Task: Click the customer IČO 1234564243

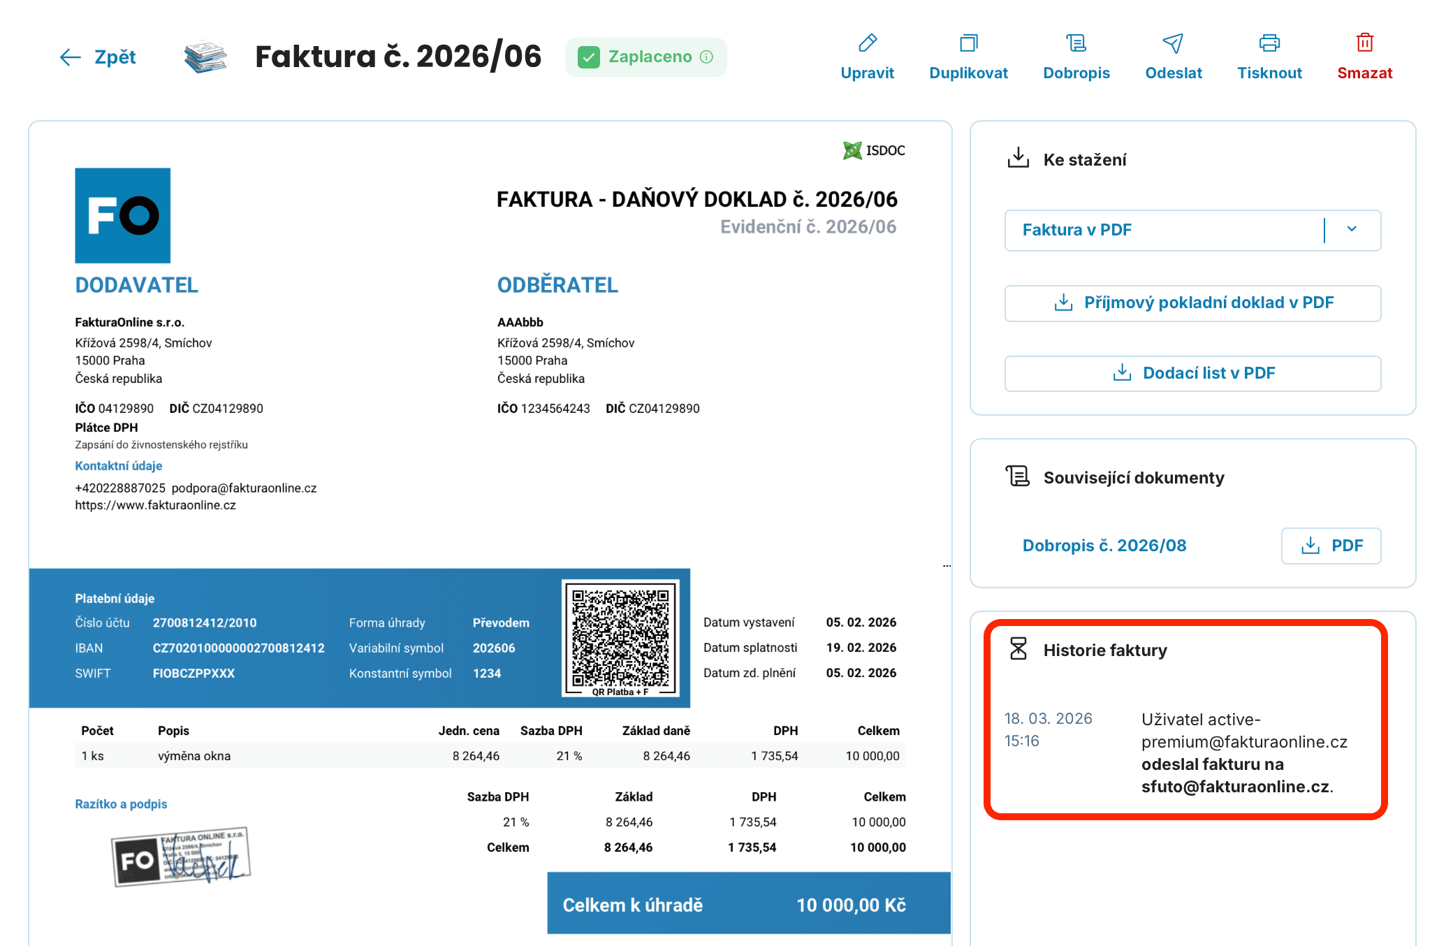Action: tap(543, 409)
